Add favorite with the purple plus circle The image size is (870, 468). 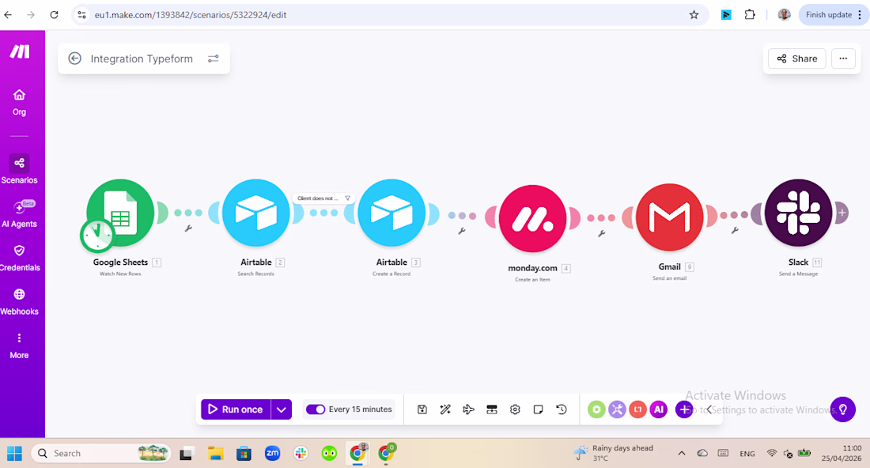684,409
